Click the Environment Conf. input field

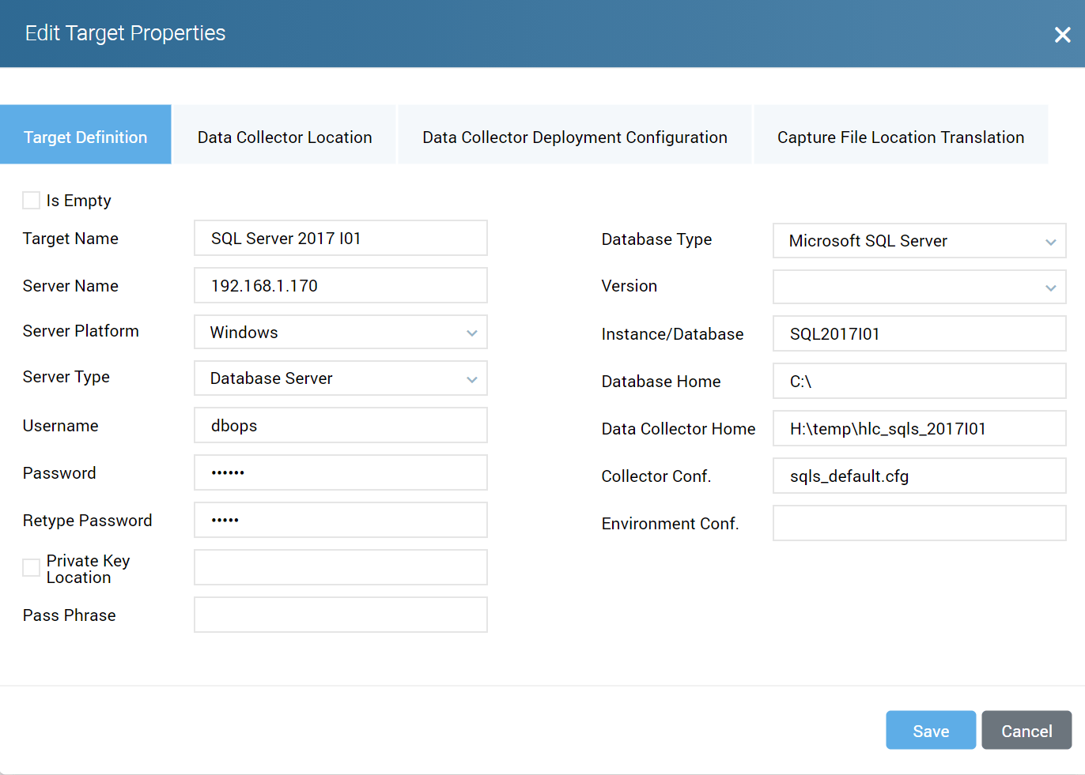919,523
